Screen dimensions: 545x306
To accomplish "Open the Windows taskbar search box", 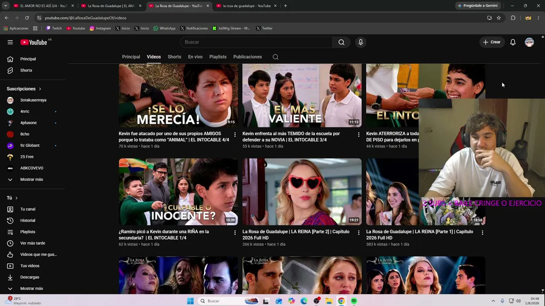I will pos(229,301).
